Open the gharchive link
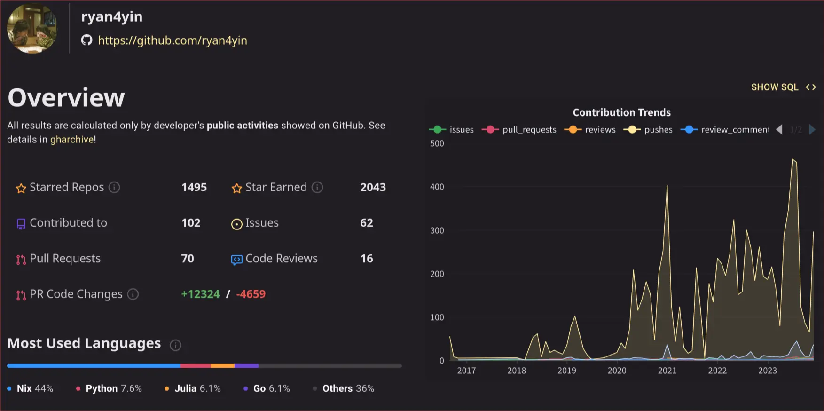The image size is (824, 411). [x=72, y=140]
